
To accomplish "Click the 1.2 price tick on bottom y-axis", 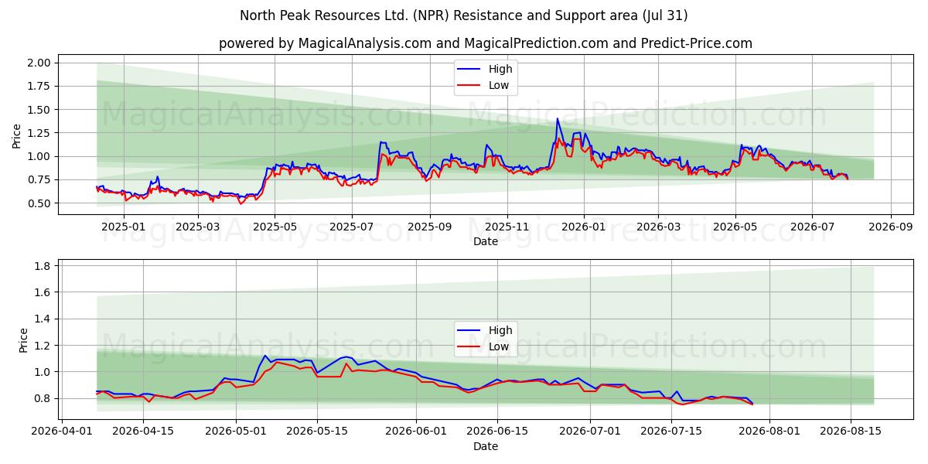I will click(43, 346).
